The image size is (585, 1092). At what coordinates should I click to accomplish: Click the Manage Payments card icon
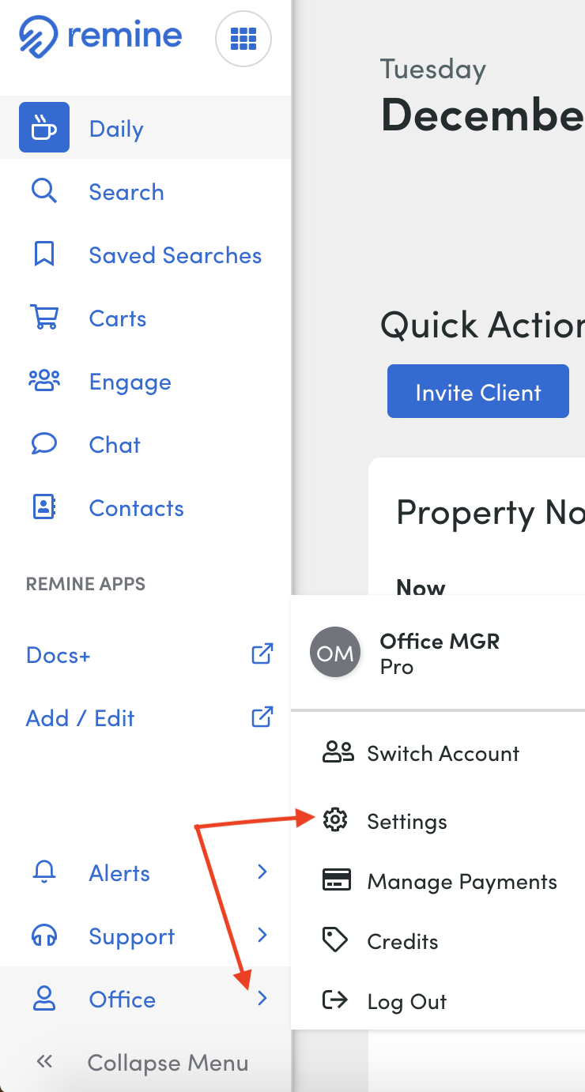tap(337, 880)
